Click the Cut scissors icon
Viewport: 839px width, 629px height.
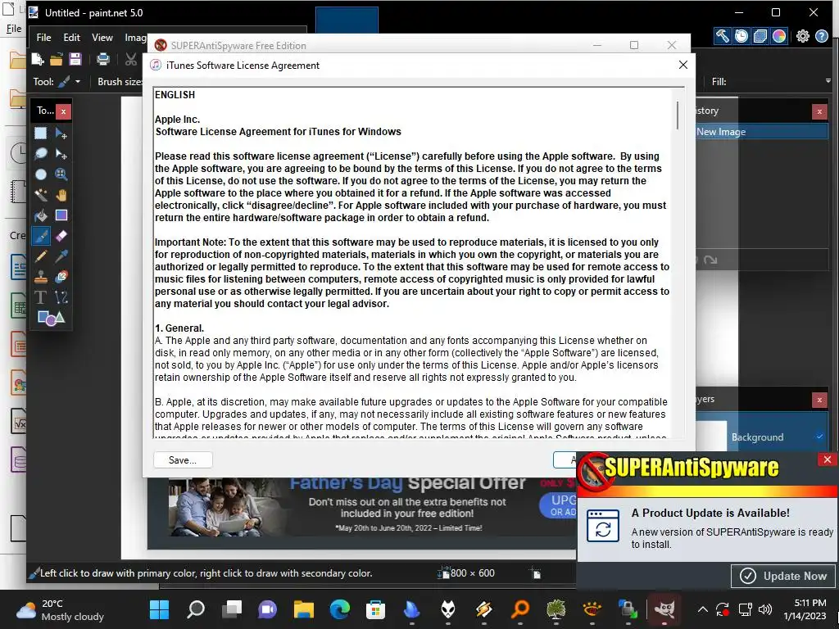coord(130,59)
